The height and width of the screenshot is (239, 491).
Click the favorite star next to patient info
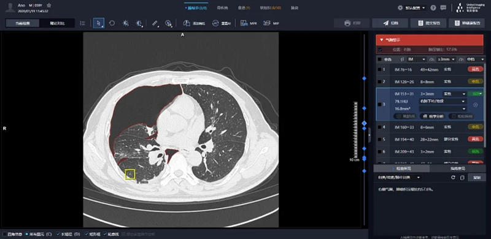pos(49,6)
